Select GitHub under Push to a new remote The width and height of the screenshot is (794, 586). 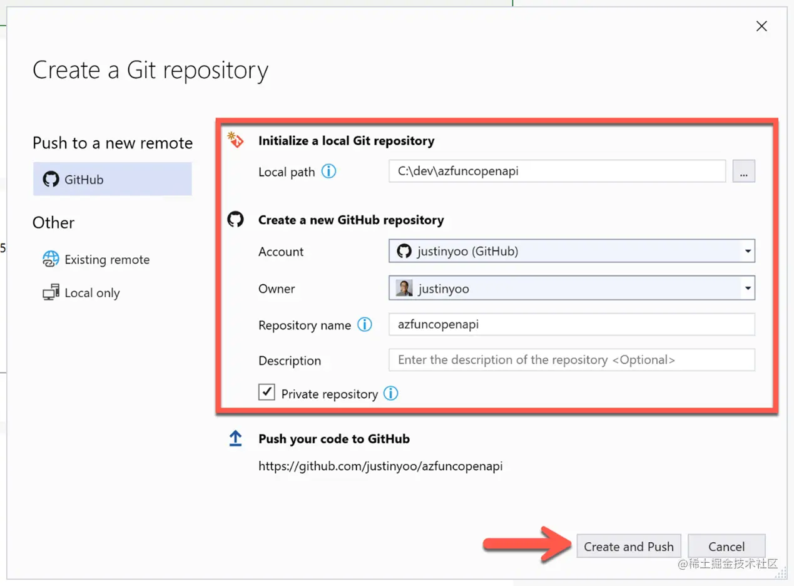coord(113,180)
